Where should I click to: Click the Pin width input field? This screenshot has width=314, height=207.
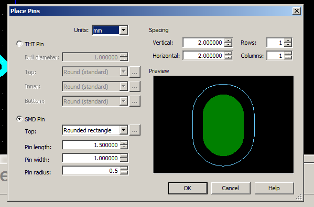click(x=91, y=158)
